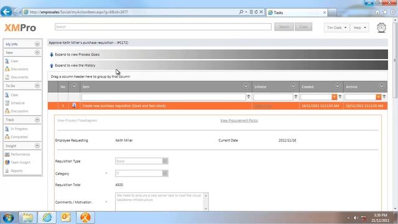Collapse the My Info section
The width and height of the screenshot is (398, 224).
(37, 44)
